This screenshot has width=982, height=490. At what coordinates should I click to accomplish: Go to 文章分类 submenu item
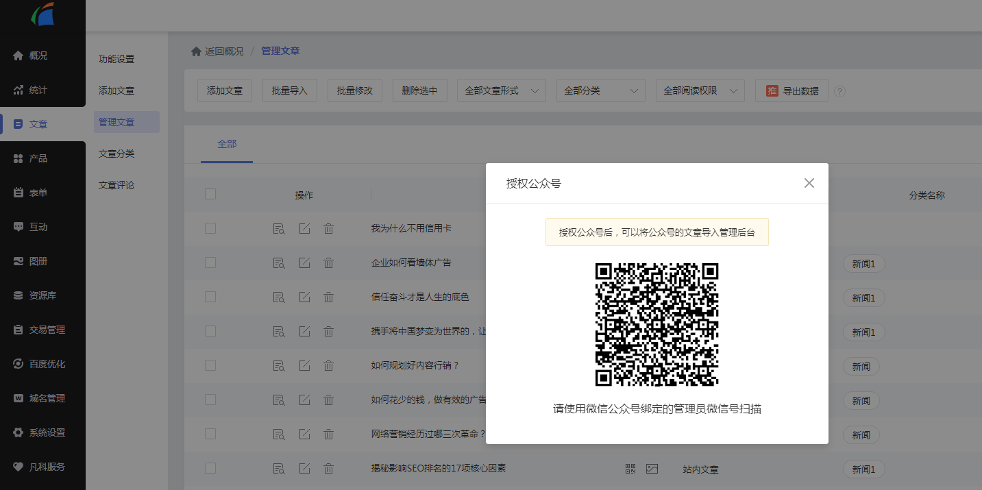pyautogui.click(x=116, y=154)
